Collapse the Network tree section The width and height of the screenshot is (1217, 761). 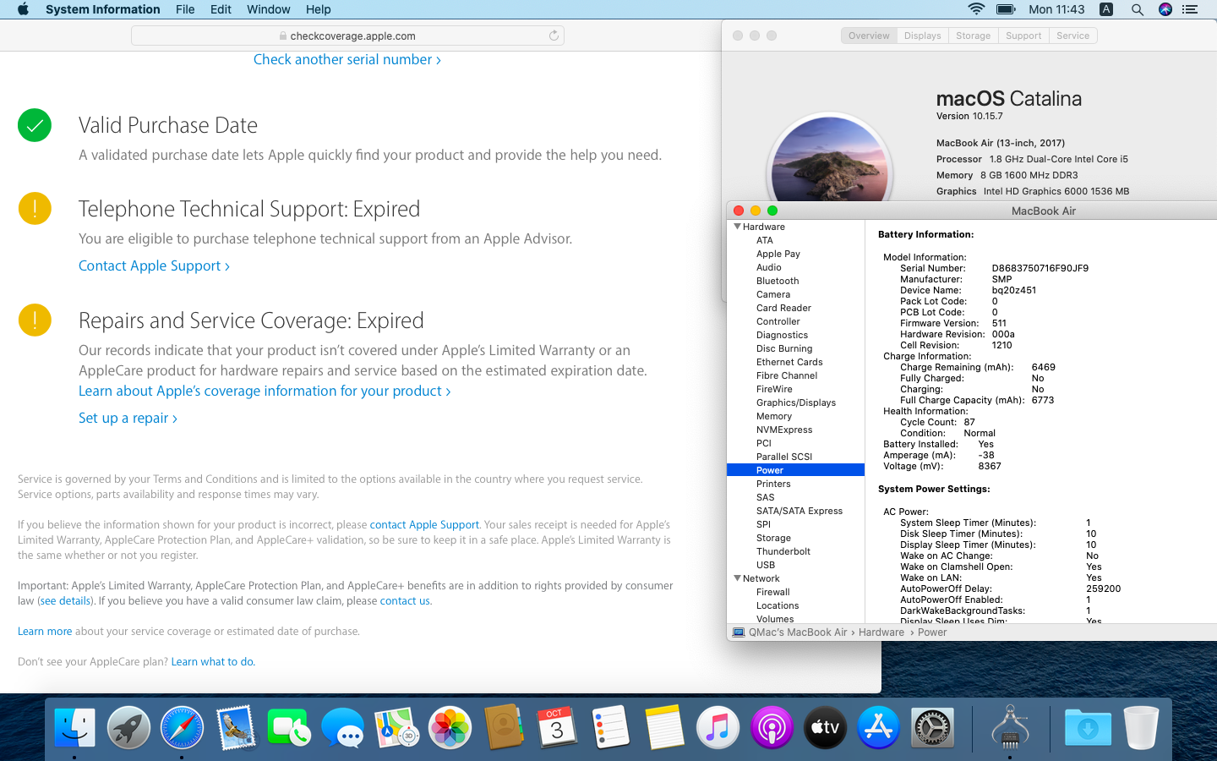click(738, 578)
